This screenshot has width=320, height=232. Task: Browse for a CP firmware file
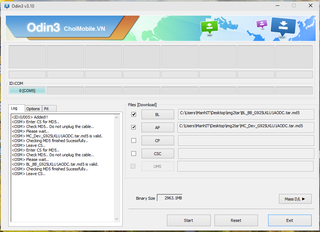coord(157,141)
